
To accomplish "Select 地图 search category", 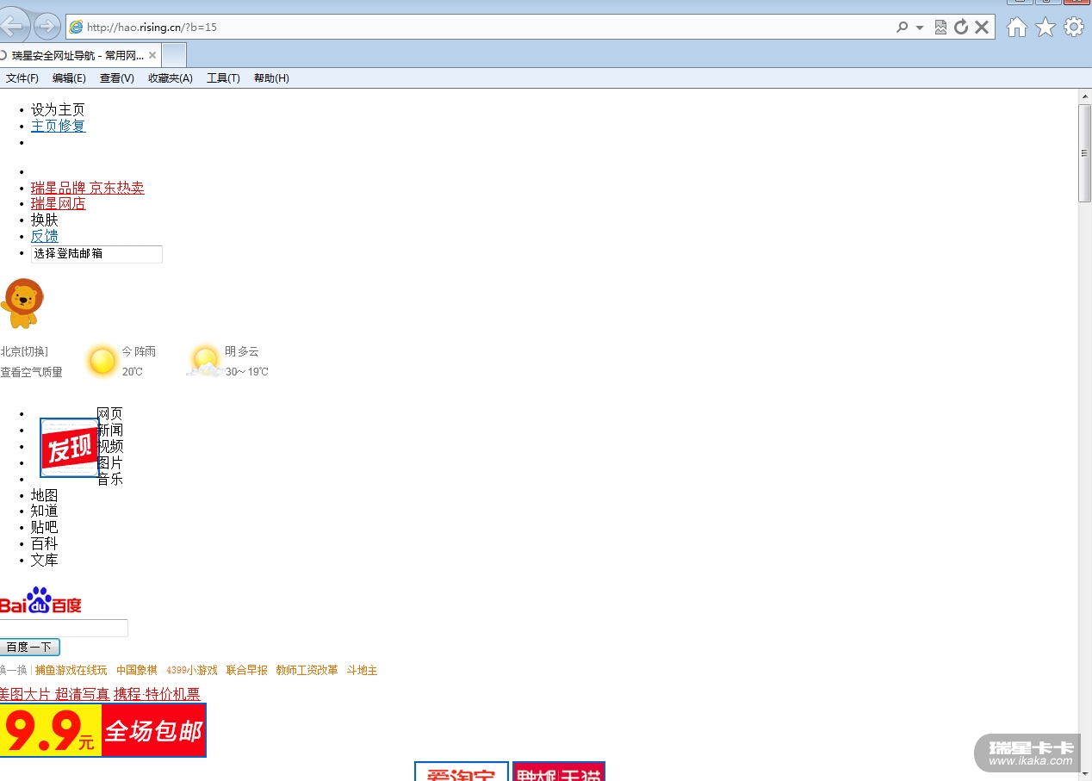I will pyautogui.click(x=45, y=496).
